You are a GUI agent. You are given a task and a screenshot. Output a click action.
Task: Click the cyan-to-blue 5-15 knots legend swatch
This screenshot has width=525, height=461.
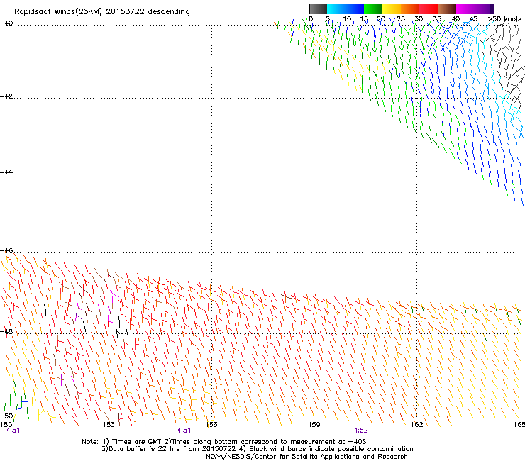point(346,9)
